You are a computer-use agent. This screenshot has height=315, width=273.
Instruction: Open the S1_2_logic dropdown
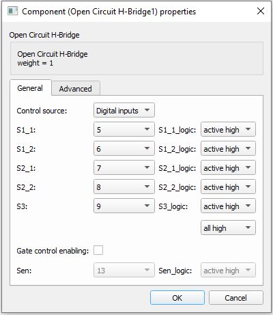click(228, 148)
